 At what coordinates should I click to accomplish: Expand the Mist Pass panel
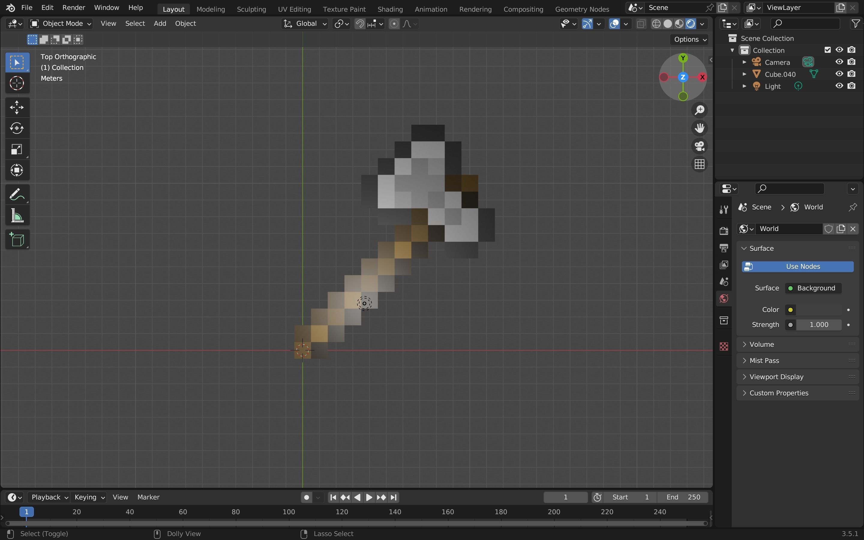(798, 360)
